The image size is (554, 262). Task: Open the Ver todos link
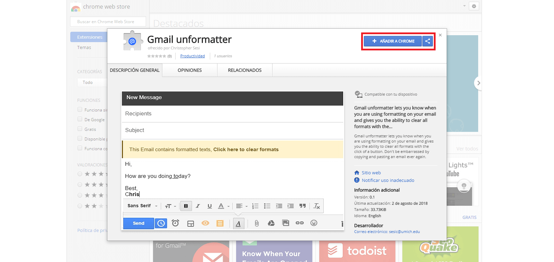[467, 149]
